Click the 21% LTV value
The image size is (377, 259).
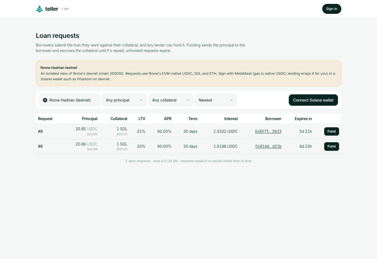[141, 131]
